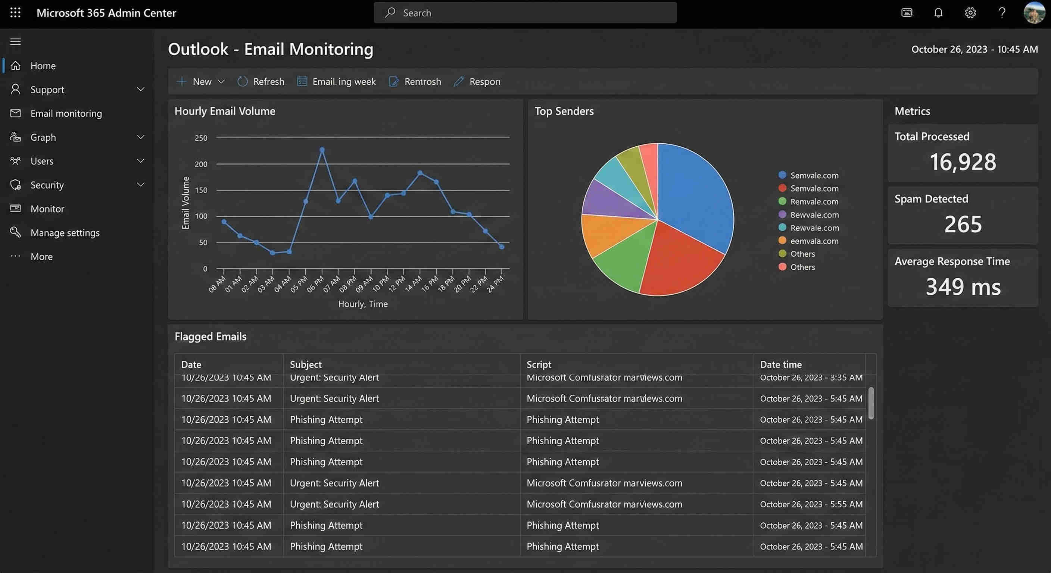Expand the Graph menu chevron
1051x573 pixels.
point(141,137)
